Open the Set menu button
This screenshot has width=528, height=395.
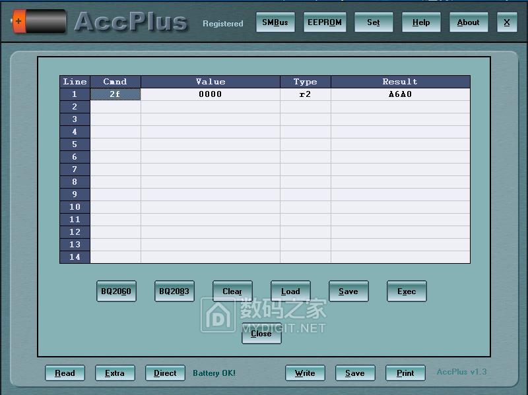pyautogui.click(x=374, y=22)
